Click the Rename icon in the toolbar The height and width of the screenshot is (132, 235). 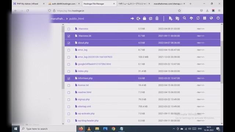click(151, 18)
